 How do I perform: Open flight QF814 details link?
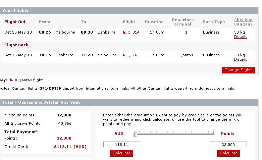(133, 32)
